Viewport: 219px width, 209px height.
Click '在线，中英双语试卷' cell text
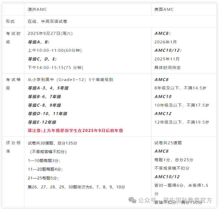tap(48, 21)
